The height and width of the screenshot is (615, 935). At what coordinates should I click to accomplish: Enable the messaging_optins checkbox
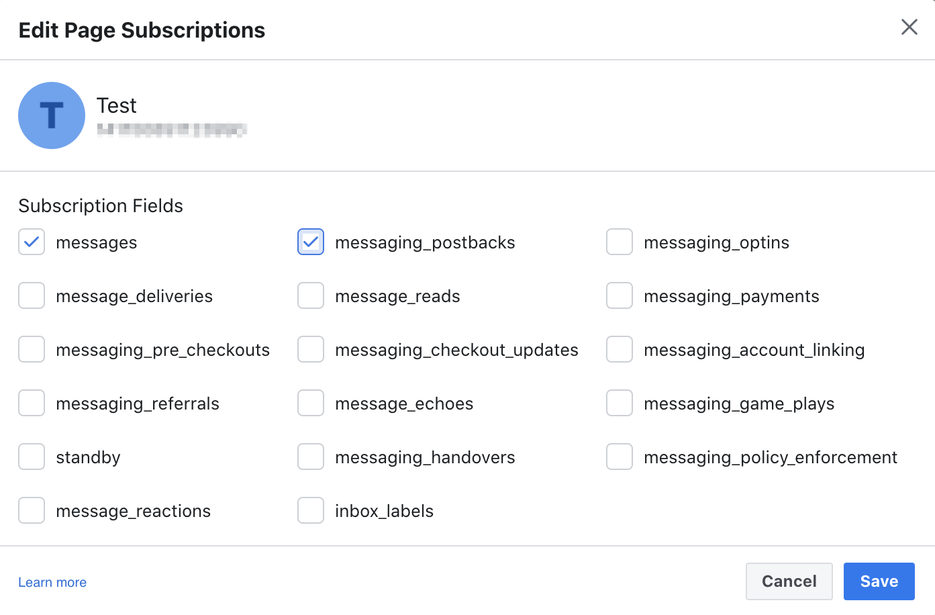point(620,242)
